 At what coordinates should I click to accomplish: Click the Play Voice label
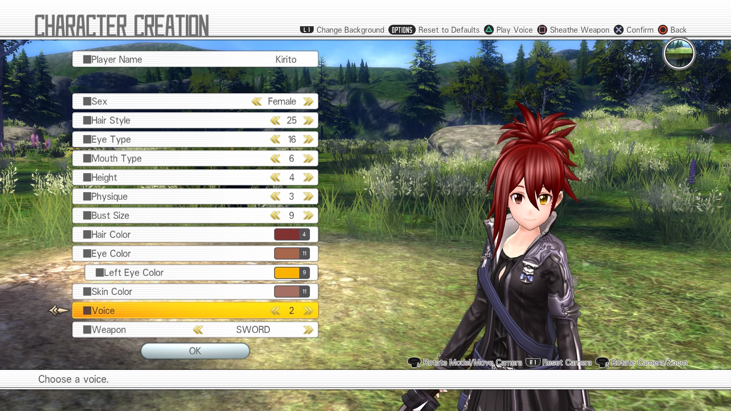(514, 30)
